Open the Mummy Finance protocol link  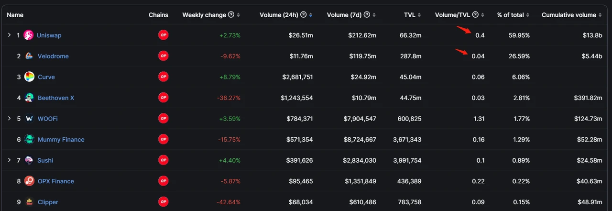(x=61, y=140)
